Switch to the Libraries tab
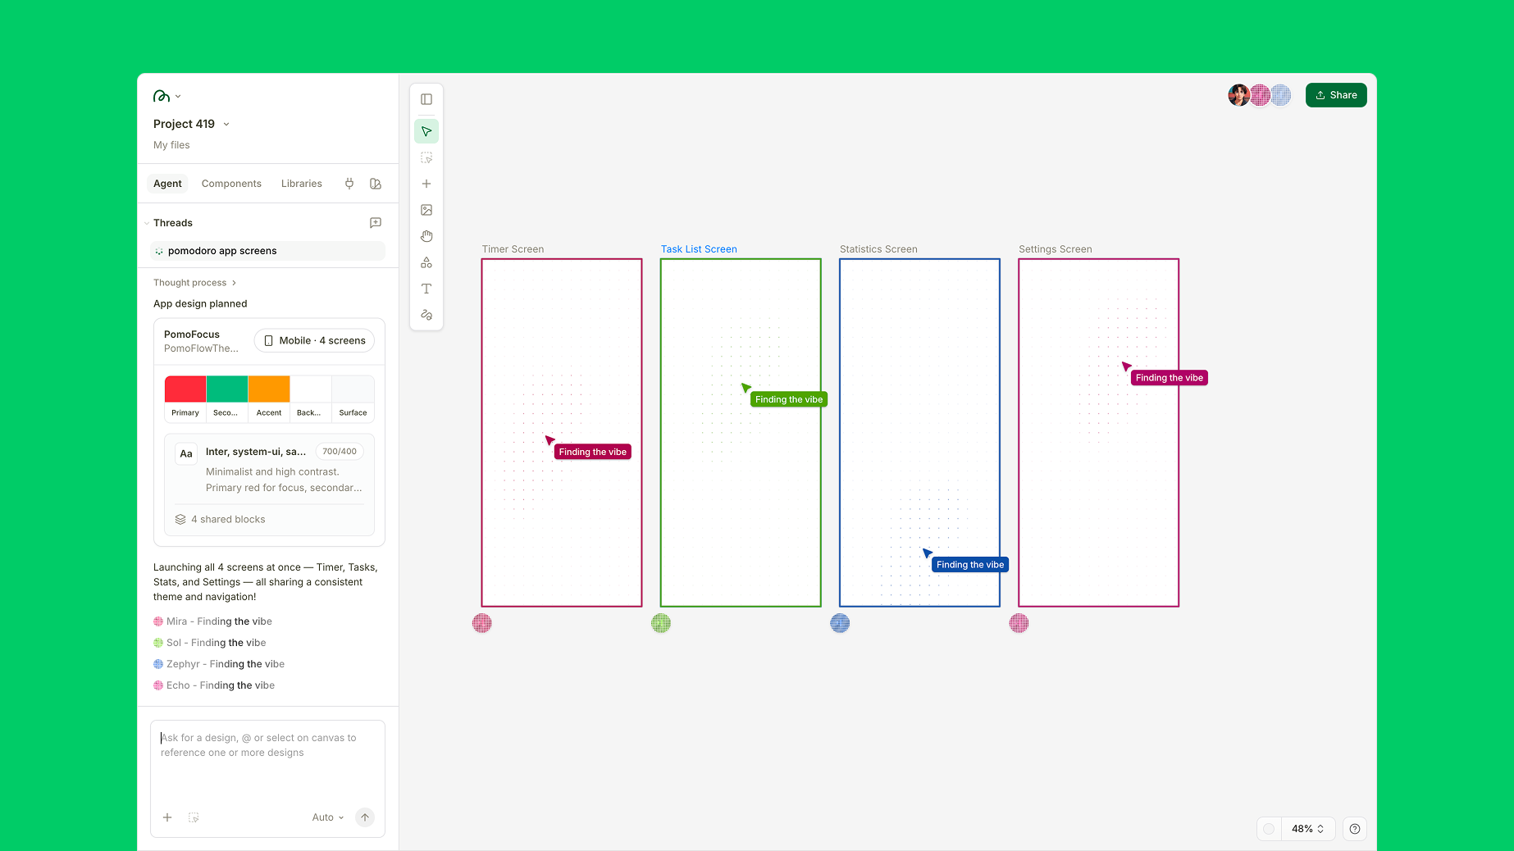 point(302,184)
